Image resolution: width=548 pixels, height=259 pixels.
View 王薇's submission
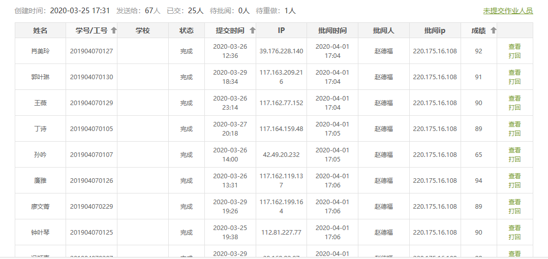[x=514, y=99]
